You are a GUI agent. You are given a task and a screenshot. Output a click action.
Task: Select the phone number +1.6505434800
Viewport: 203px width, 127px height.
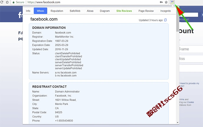tap(64, 121)
